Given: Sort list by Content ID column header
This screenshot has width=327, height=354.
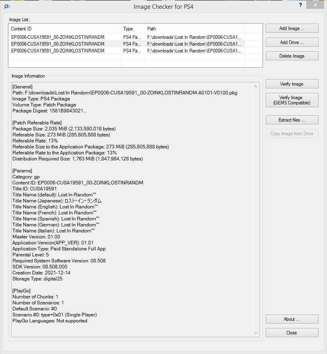Looking at the screenshot, I should [x=64, y=29].
